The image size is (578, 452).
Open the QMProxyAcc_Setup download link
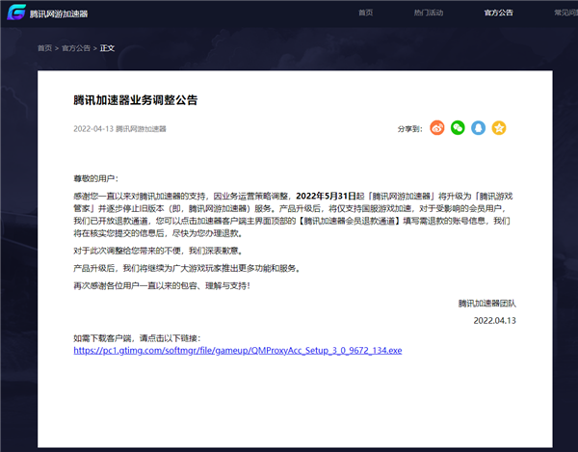tap(238, 350)
